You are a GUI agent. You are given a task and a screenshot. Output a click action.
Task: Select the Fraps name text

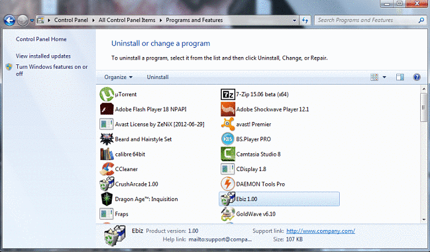(x=122, y=214)
